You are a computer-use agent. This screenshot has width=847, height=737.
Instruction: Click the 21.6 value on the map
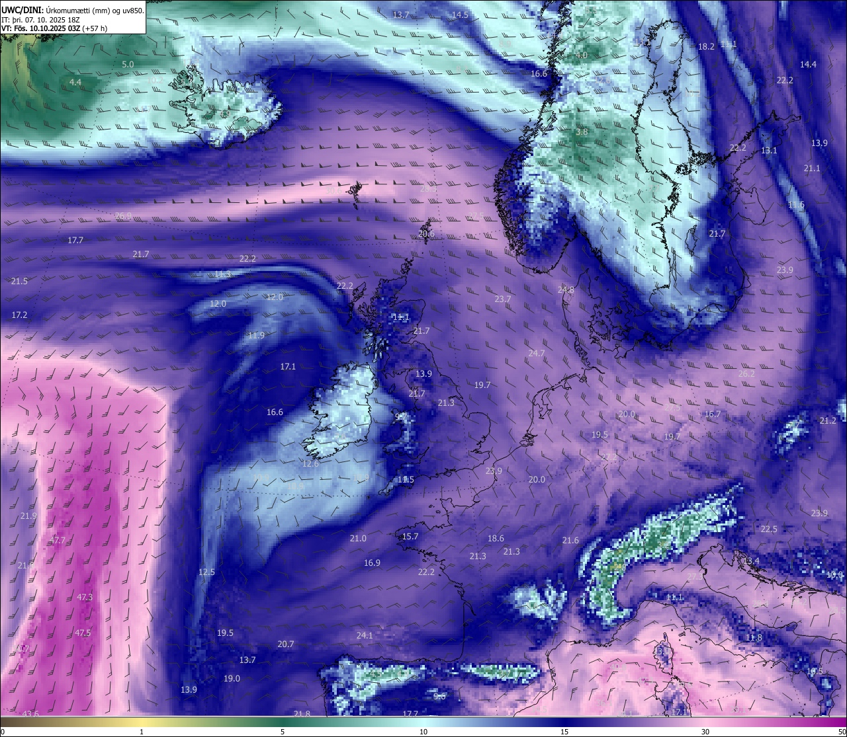[570, 540]
